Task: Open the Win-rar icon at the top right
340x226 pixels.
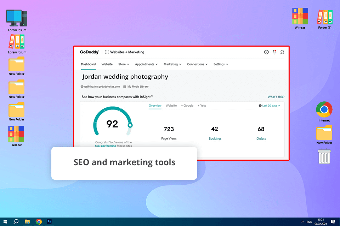Action: (x=300, y=16)
